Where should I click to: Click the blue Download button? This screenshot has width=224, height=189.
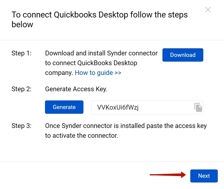(183, 55)
